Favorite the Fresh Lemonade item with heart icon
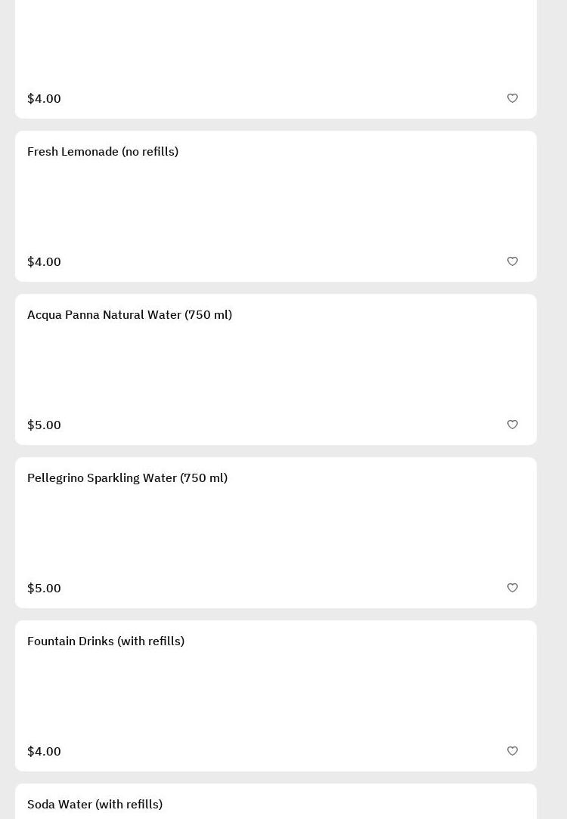 [513, 261]
